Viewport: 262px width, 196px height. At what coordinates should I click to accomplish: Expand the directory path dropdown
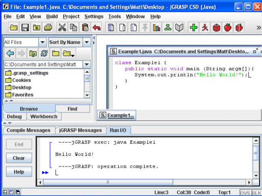[87, 65]
